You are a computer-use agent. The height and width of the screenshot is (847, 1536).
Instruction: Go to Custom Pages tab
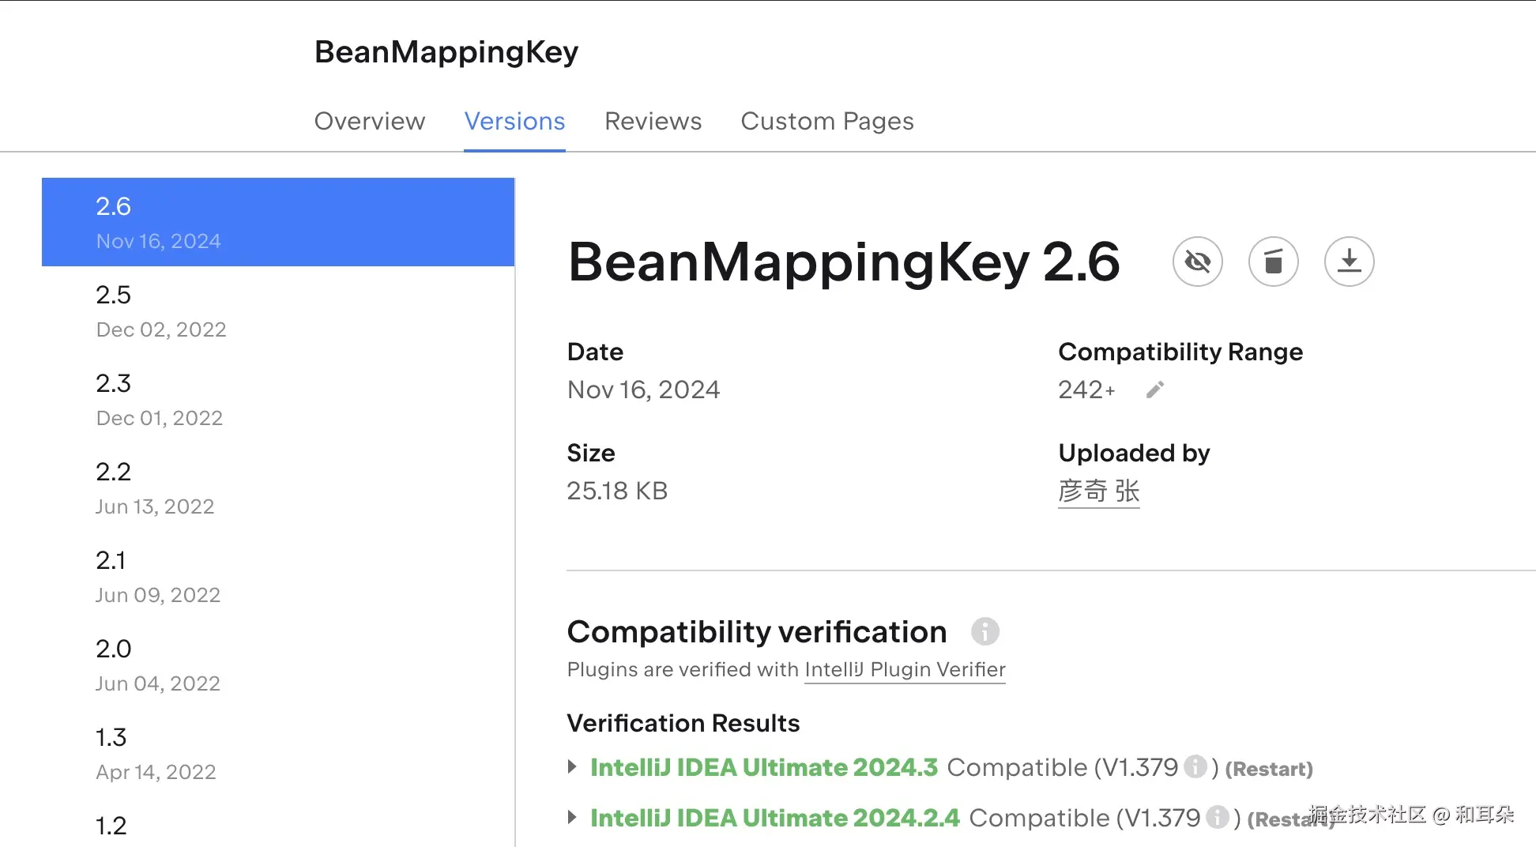[826, 121]
